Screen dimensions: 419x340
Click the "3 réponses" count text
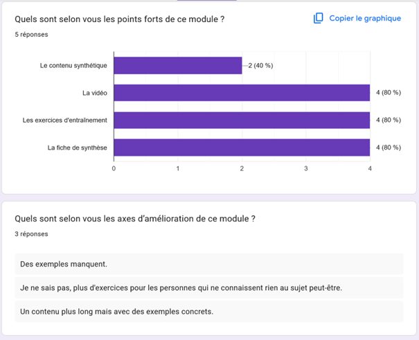(31, 234)
